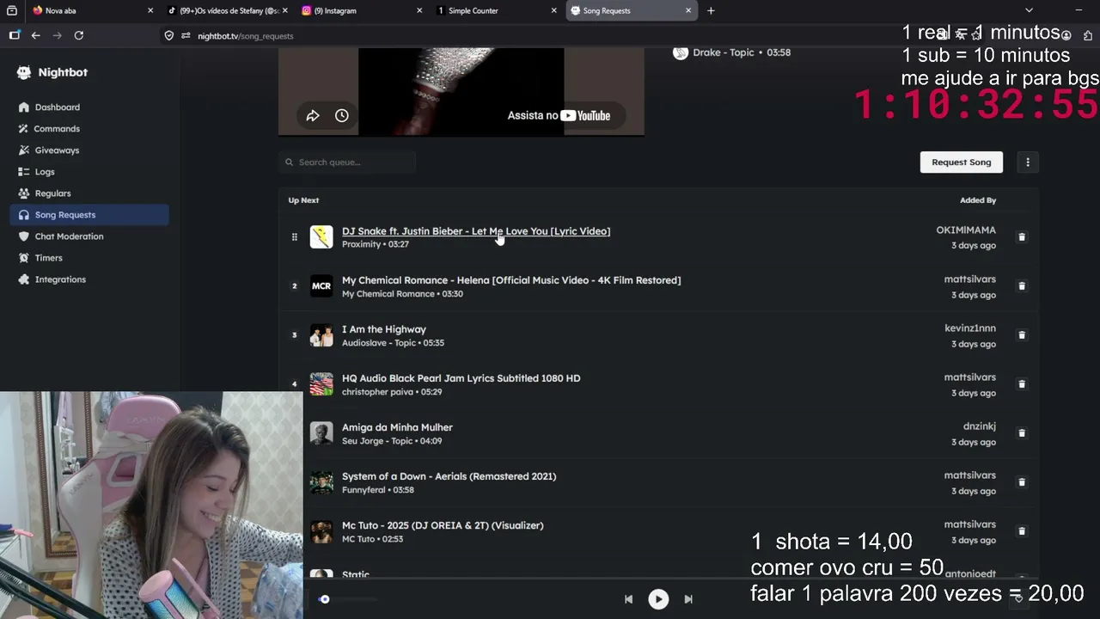Remove System of a Down Aerials song
The image size is (1100, 619).
tap(1022, 482)
